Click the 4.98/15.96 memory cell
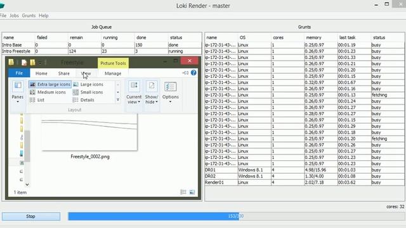The width and height of the screenshot is (406, 228). (x=321, y=170)
